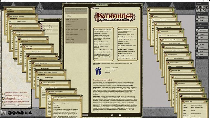Open the Assets library button
The height and width of the screenshot is (118, 210).
point(204,20)
